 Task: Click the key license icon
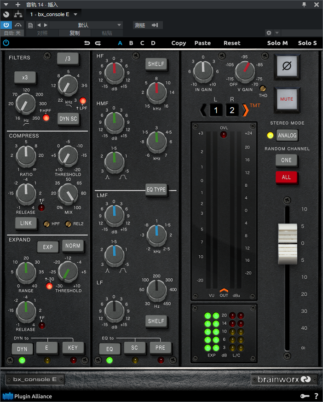pos(305,396)
